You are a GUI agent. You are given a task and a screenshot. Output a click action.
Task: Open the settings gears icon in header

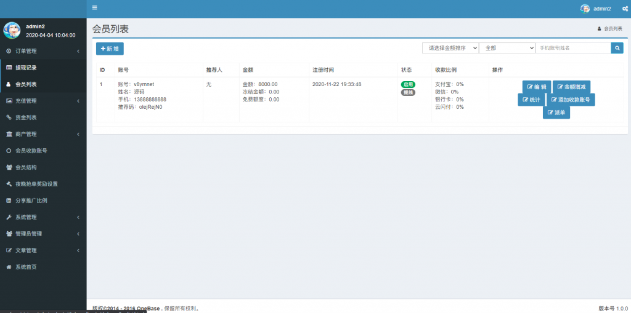tap(625, 9)
